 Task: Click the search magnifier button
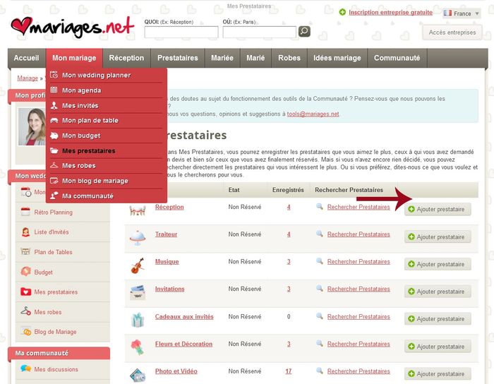304,31
